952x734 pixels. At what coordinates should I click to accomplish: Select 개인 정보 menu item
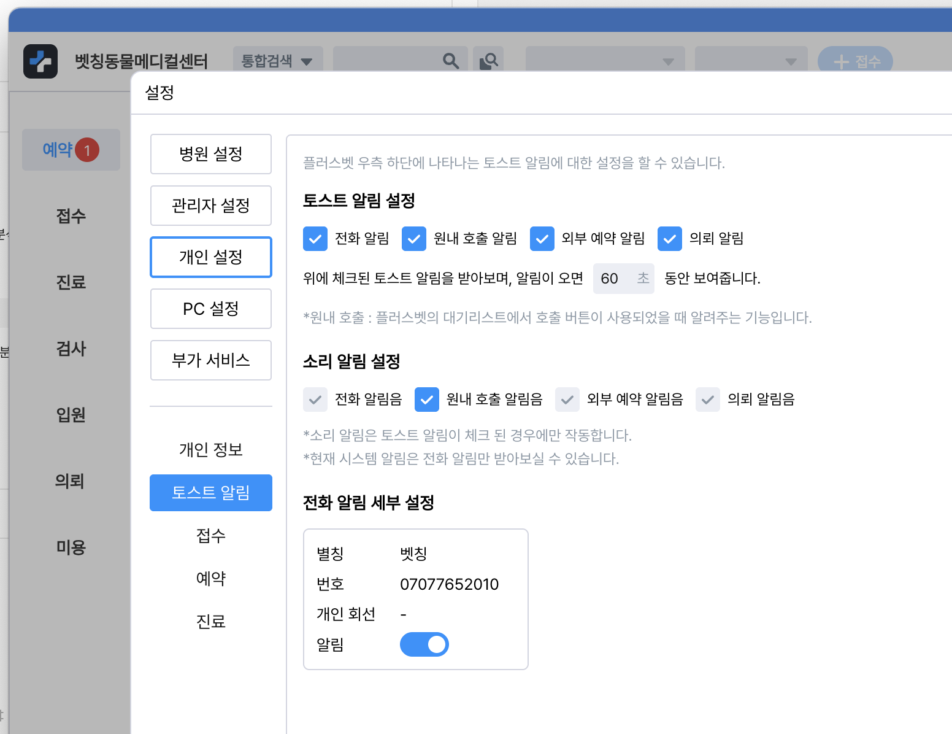pyautogui.click(x=211, y=450)
